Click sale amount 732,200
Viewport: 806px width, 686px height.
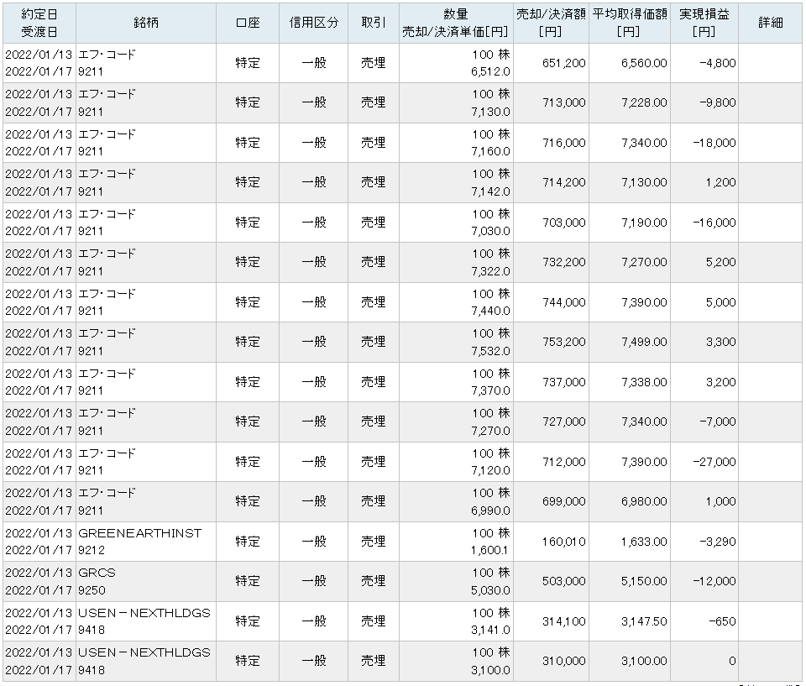click(x=564, y=262)
